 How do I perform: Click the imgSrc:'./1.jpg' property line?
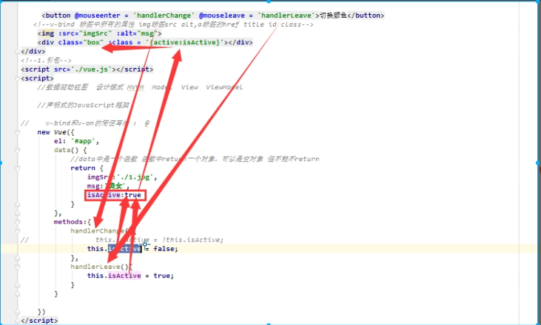pyautogui.click(x=122, y=177)
